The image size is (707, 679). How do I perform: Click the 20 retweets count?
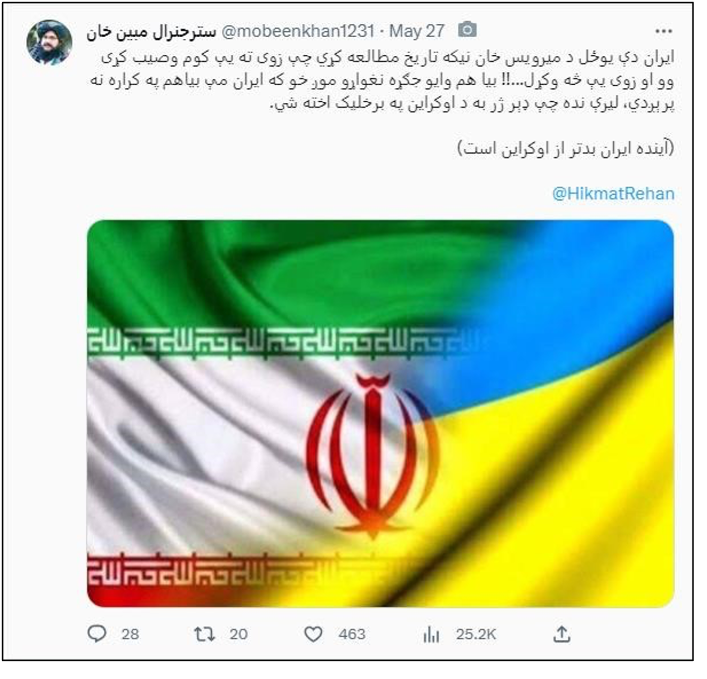238,634
